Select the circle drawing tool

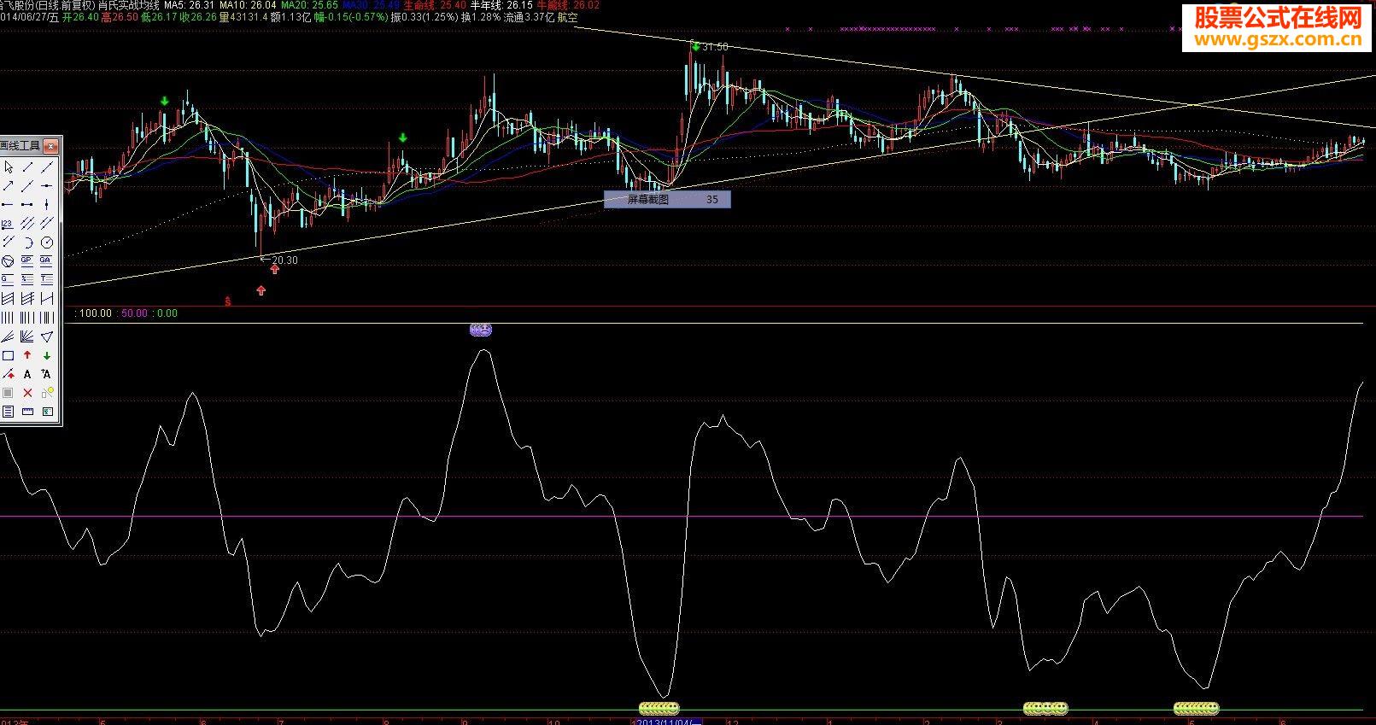click(47, 243)
